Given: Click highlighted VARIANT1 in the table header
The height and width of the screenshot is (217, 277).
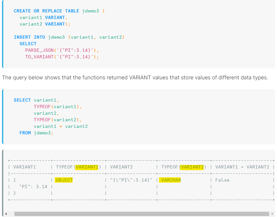Looking at the screenshot, I should (87, 167).
